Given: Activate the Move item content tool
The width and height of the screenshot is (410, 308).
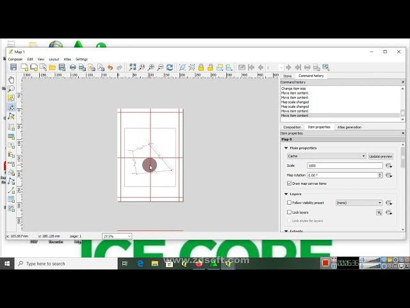Looking at the screenshot, I should coord(12,107).
